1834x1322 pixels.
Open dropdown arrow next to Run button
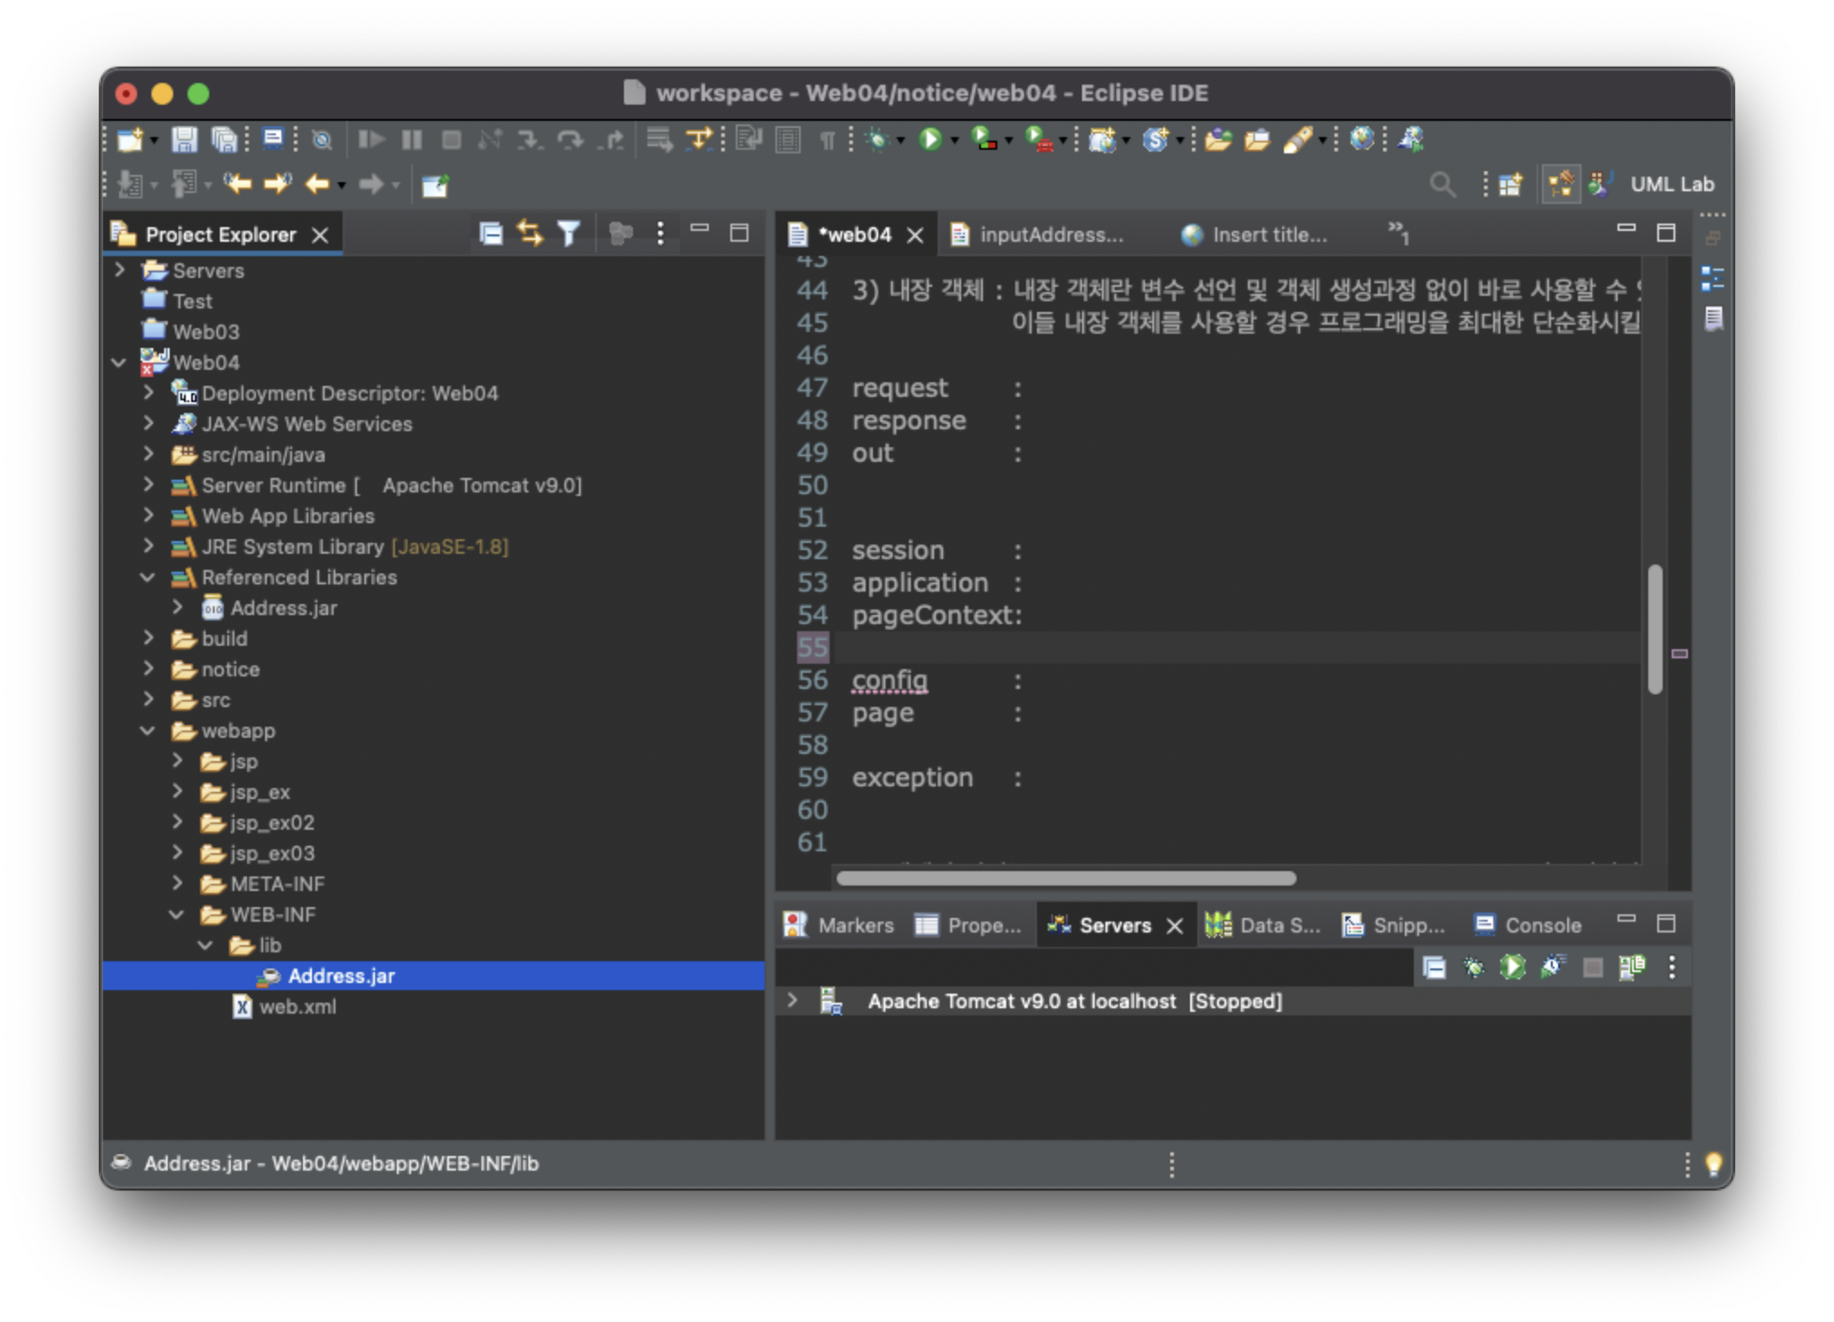point(954,141)
